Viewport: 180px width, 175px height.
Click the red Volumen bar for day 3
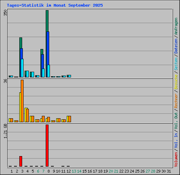tap(21, 161)
